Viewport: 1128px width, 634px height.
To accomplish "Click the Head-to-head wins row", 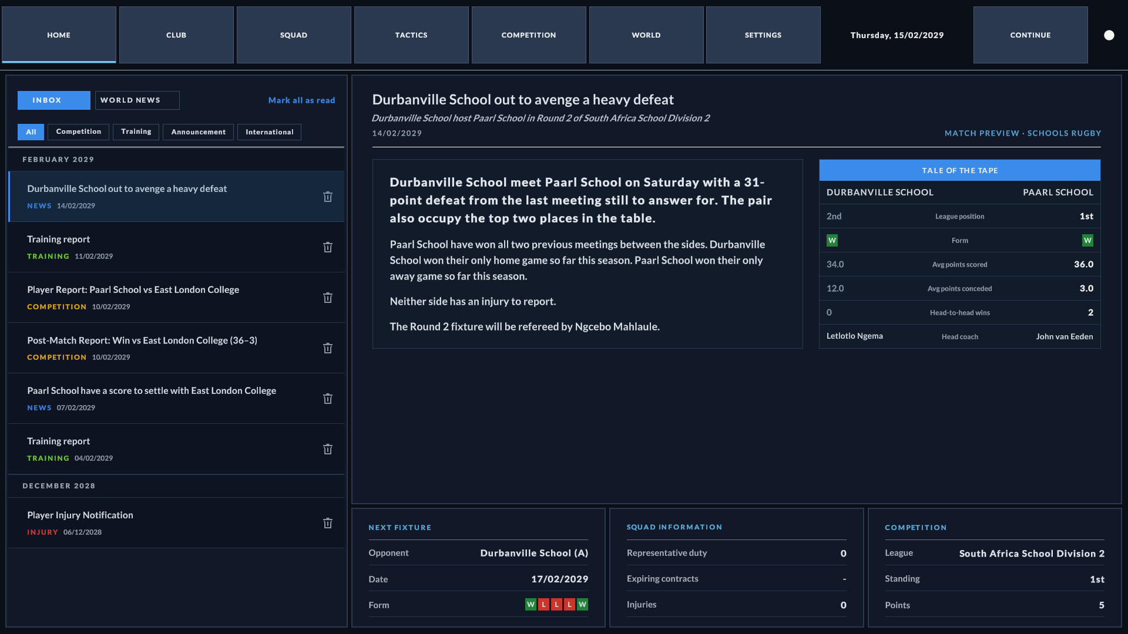I will click(x=960, y=312).
